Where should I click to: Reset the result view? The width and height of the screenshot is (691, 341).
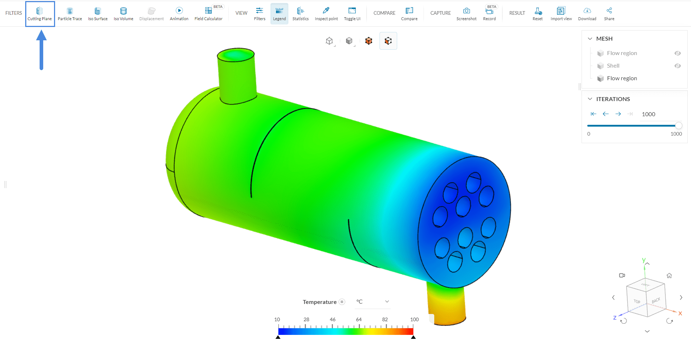tap(538, 14)
